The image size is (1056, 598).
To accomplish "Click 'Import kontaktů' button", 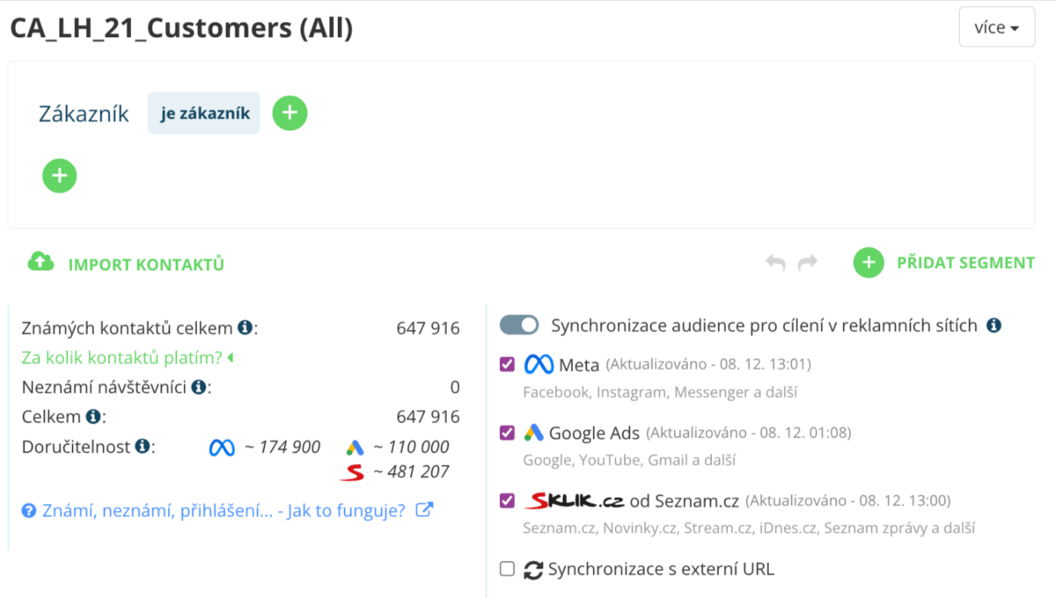I will pyautogui.click(x=146, y=264).
